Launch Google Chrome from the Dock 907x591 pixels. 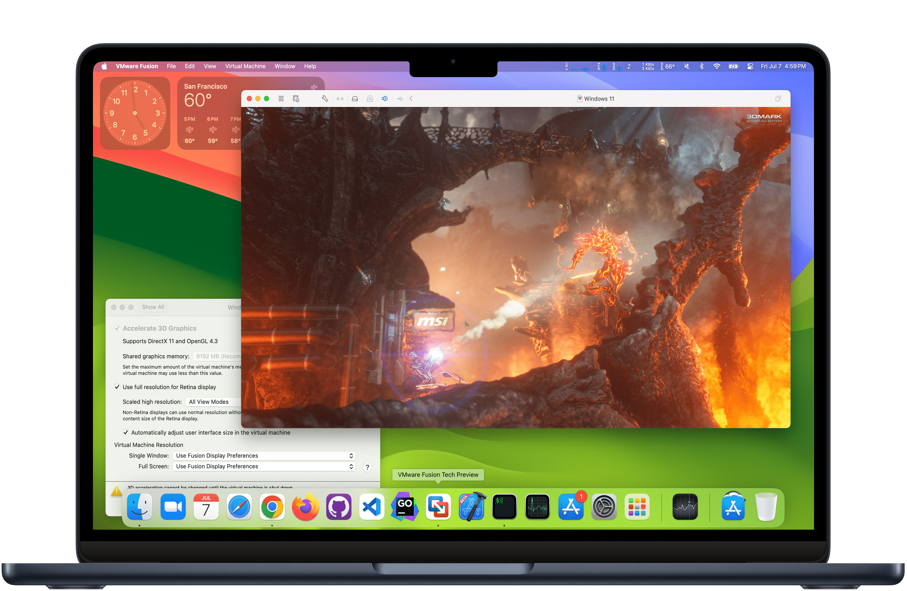tap(272, 507)
